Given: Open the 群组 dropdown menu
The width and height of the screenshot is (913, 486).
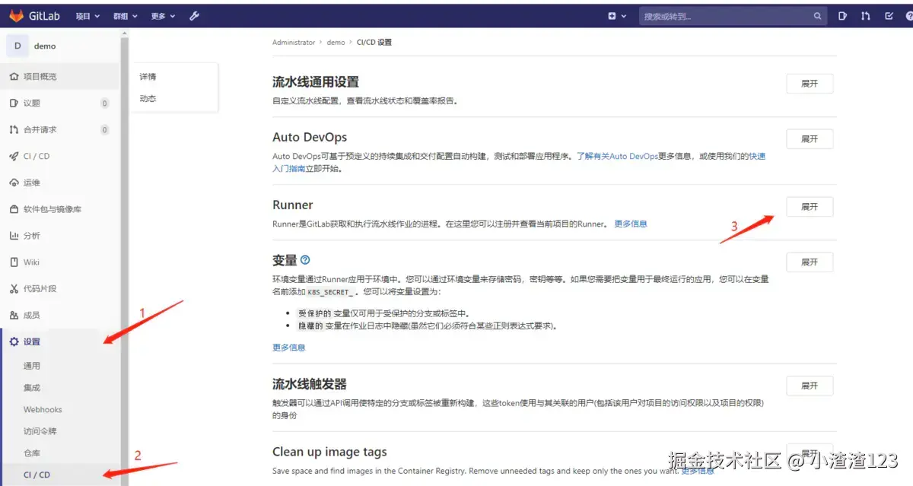Looking at the screenshot, I should [x=126, y=16].
